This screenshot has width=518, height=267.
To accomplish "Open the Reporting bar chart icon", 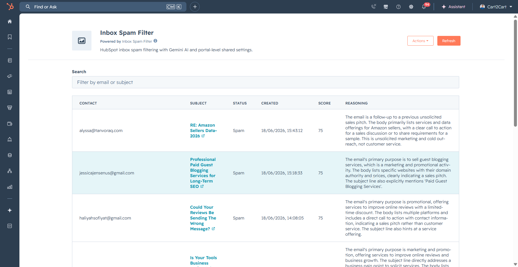I will coord(10,187).
